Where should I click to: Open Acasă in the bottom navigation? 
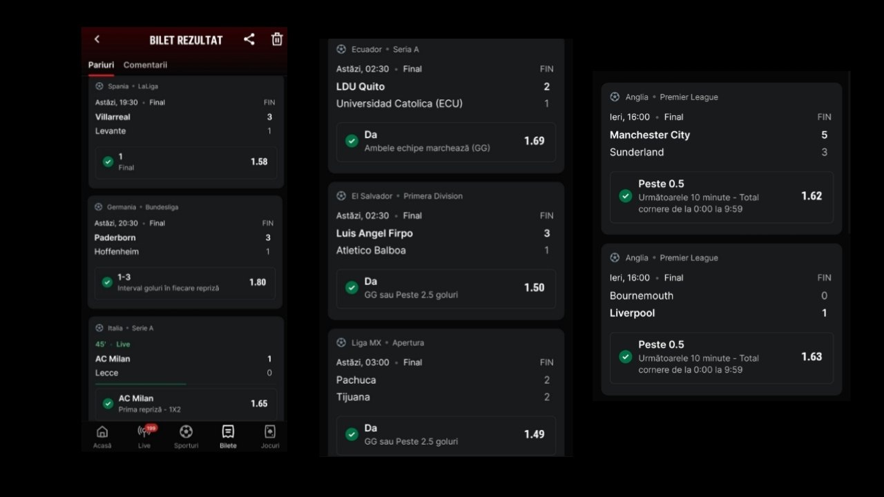coord(102,437)
